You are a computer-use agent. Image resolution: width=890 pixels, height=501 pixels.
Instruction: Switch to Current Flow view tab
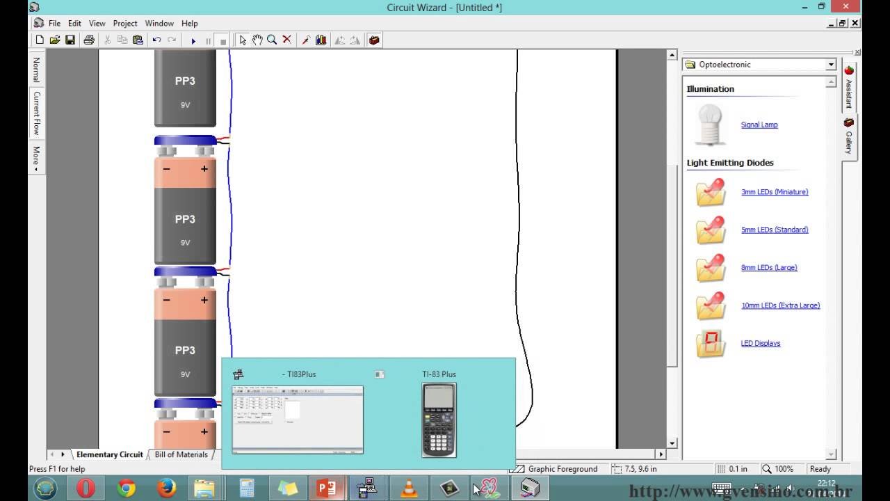click(x=36, y=113)
